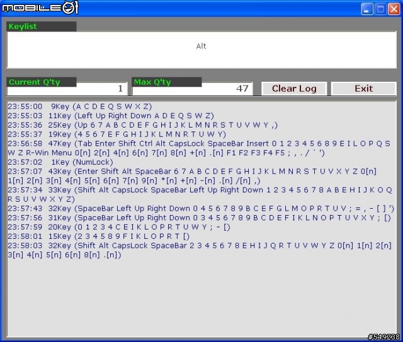This screenshot has width=403, height=342.
Task: Click log entry 23:57:07 43Key
Action: (x=192, y=176)
